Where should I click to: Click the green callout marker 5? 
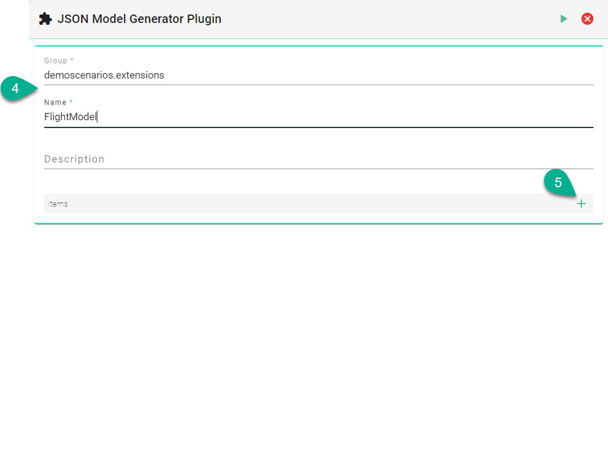point(558,182)
